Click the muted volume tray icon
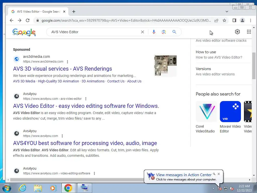 [232, 188]
